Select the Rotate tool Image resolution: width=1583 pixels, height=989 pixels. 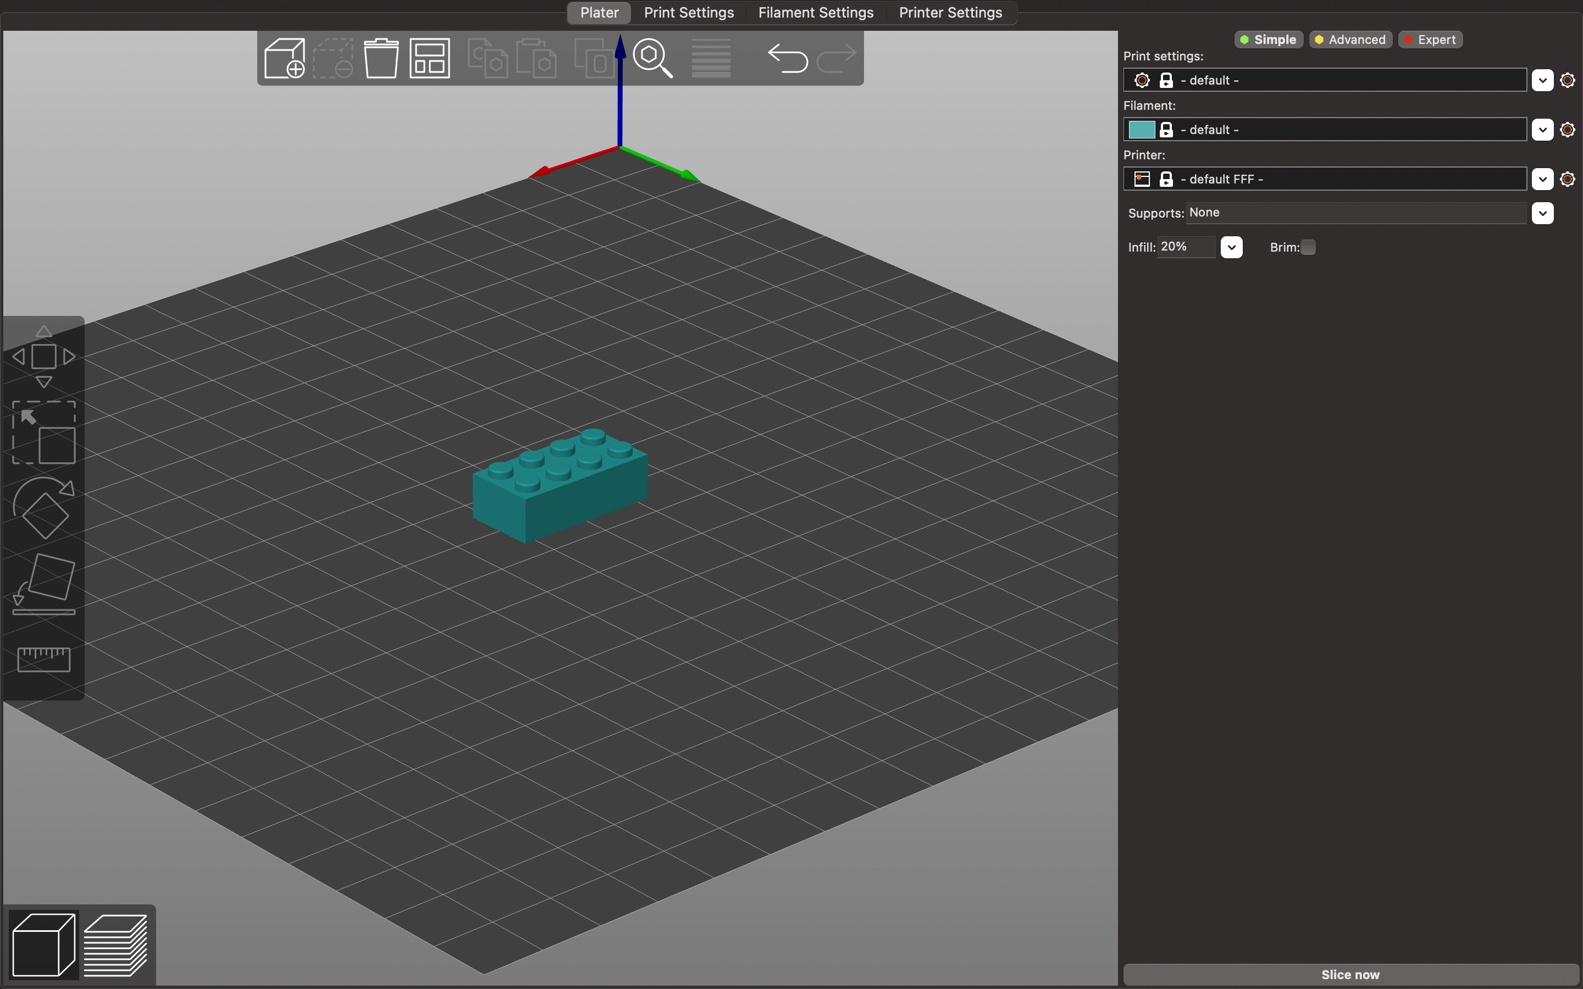point(44,508)
